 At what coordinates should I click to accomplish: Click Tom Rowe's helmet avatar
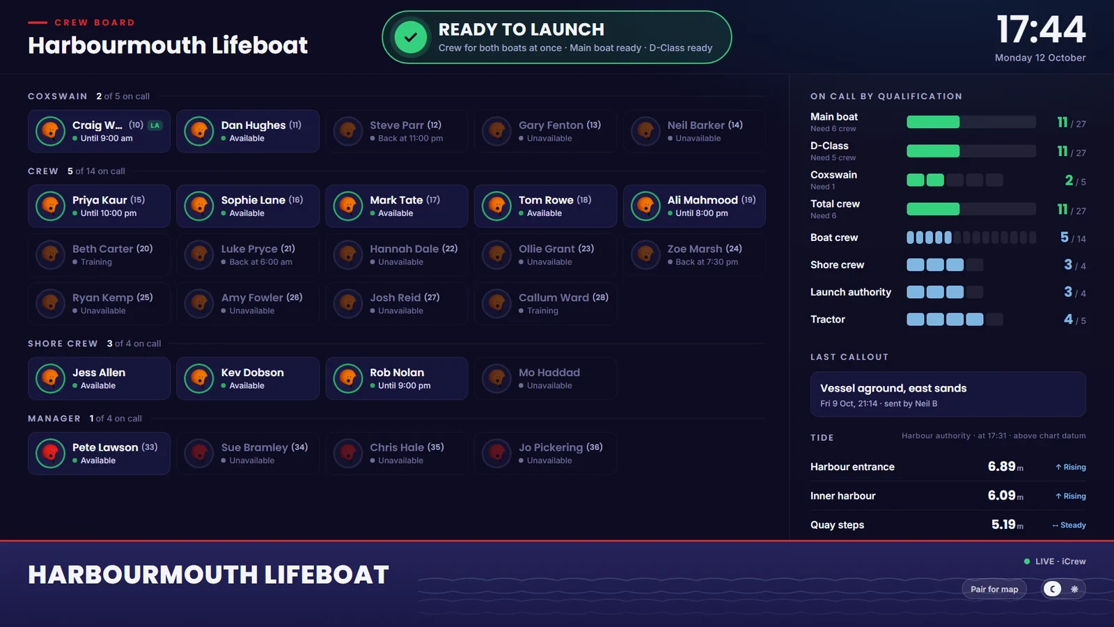click(497, 206)
